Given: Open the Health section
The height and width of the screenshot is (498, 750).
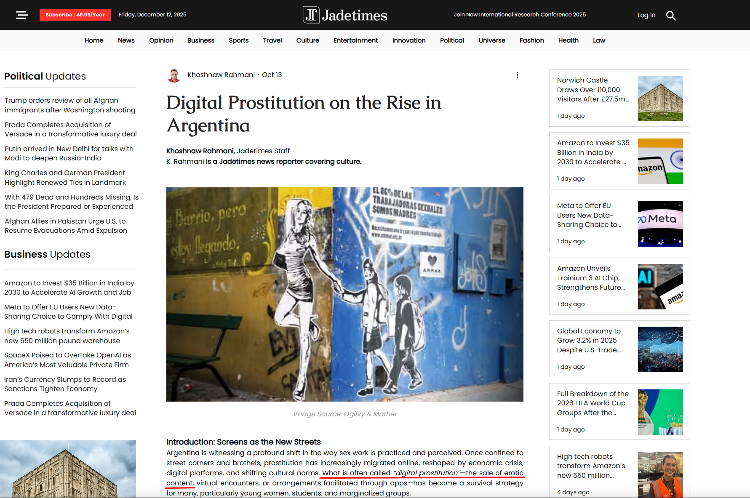Looking at the screenshot, I should [569, 40].
